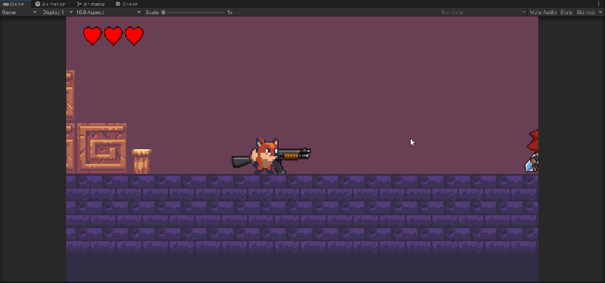This screenshot has width=605, height=283.
Task: Expand the 16:9 Aspect ratio dropdown
Action: pos(109,12)
